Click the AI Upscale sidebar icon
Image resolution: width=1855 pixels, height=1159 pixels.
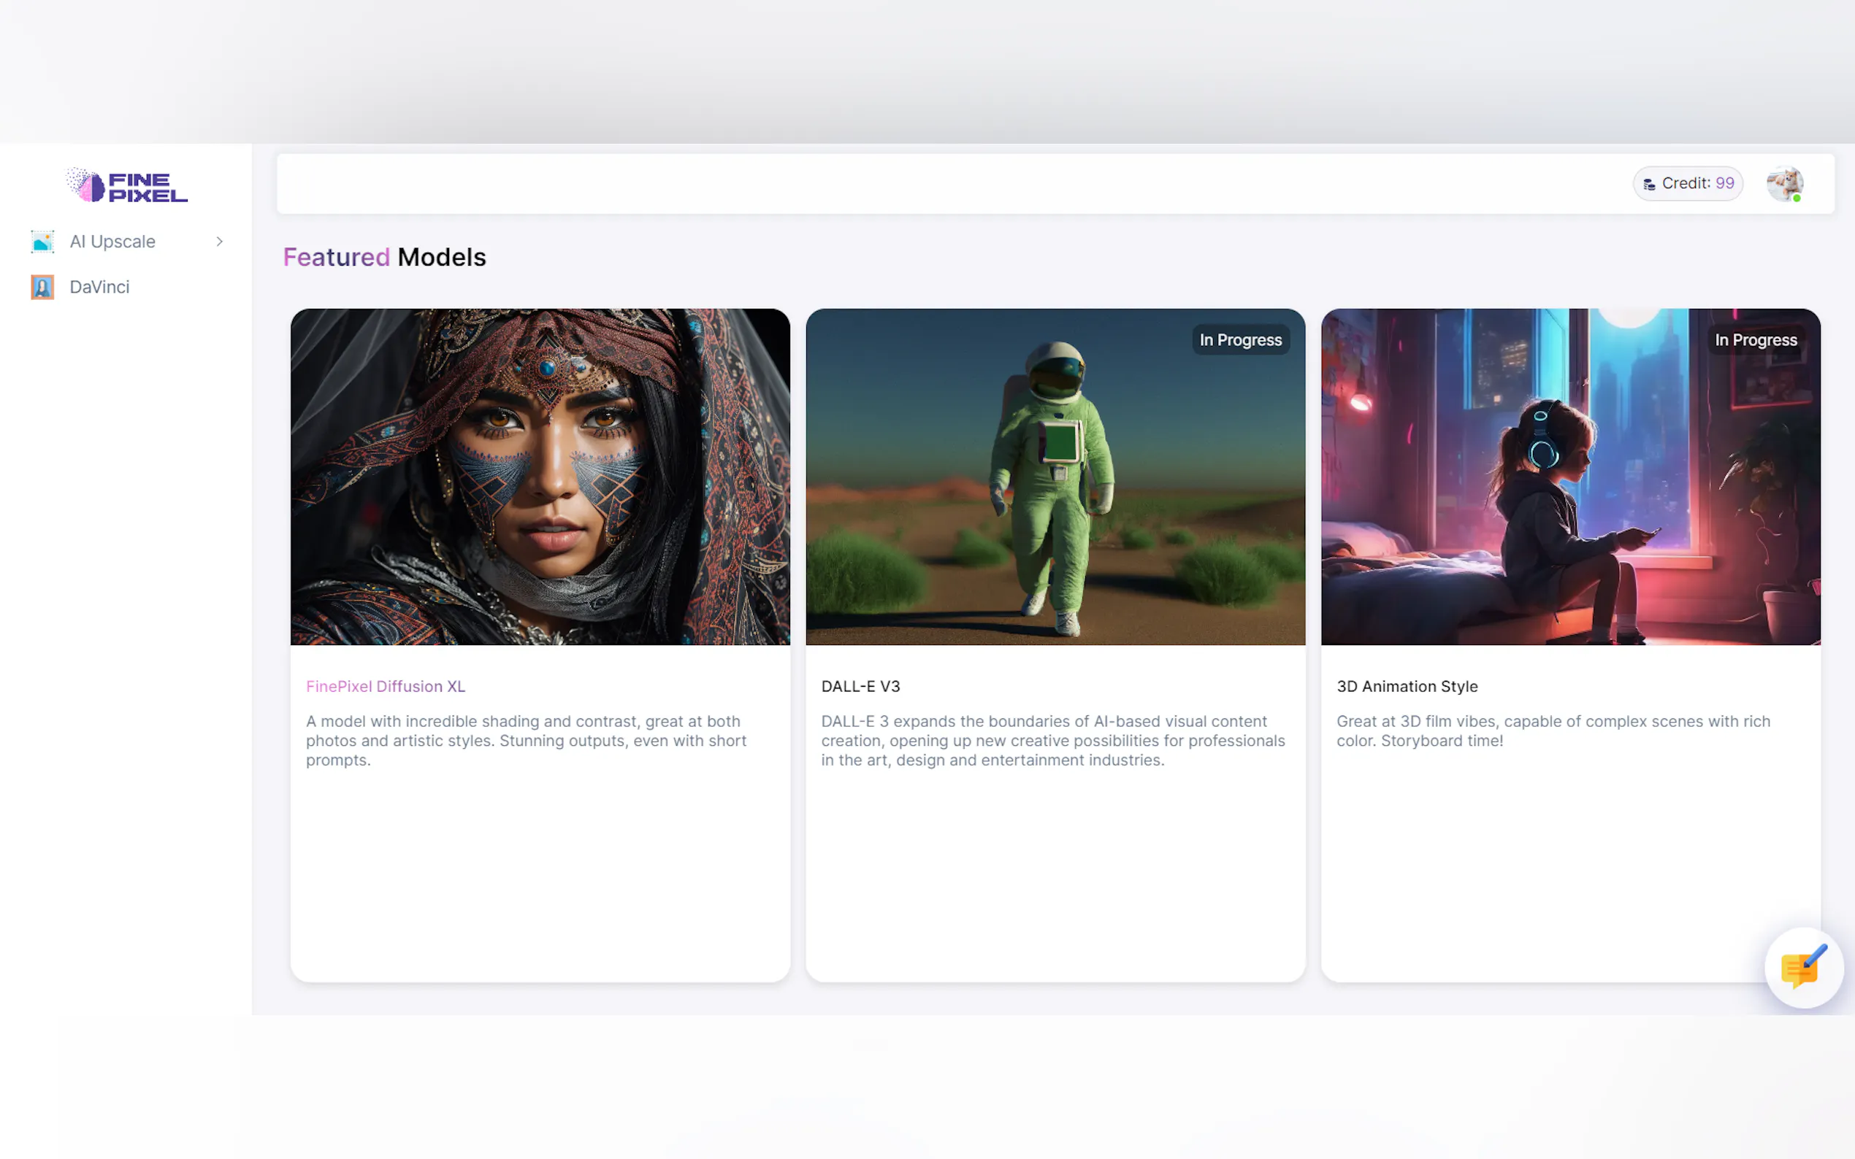[x=42, y=242]
